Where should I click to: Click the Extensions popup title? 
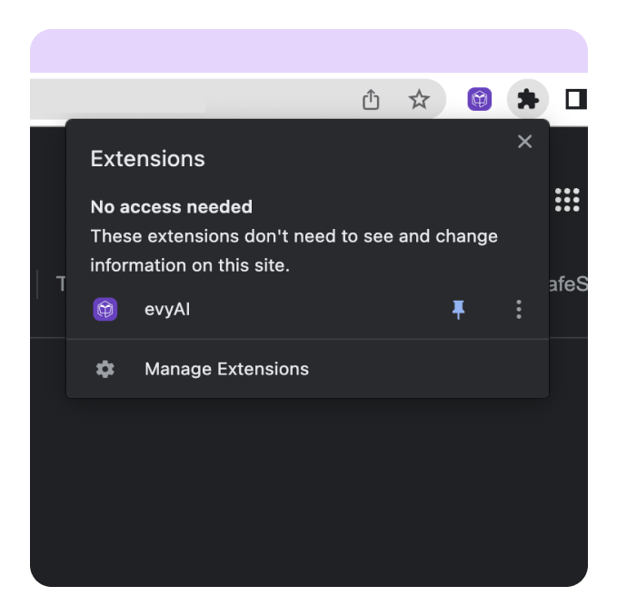(147, 159)
